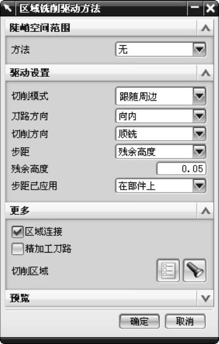Image resolution: width=219 pixels, height=344 pixels.
Task: Click the arrow icon in title bar
Action: click(7, 8)
